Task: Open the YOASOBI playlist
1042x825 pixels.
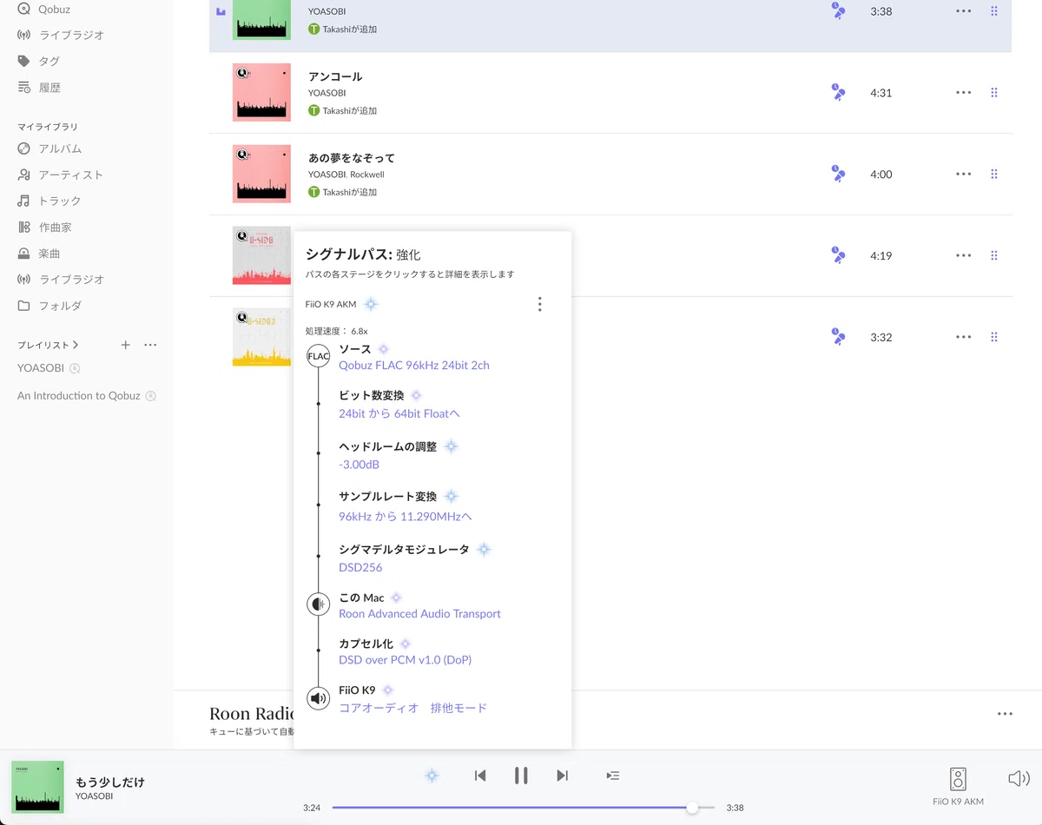Action: click(41, 367)
